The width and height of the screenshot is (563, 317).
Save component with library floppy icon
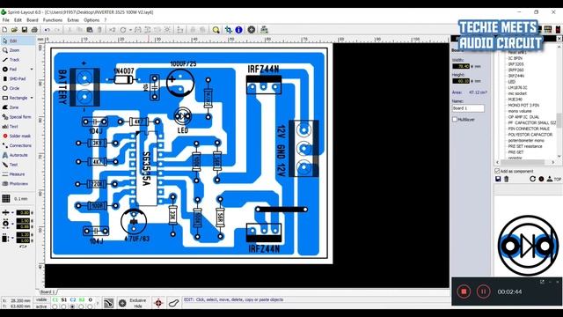498,179
